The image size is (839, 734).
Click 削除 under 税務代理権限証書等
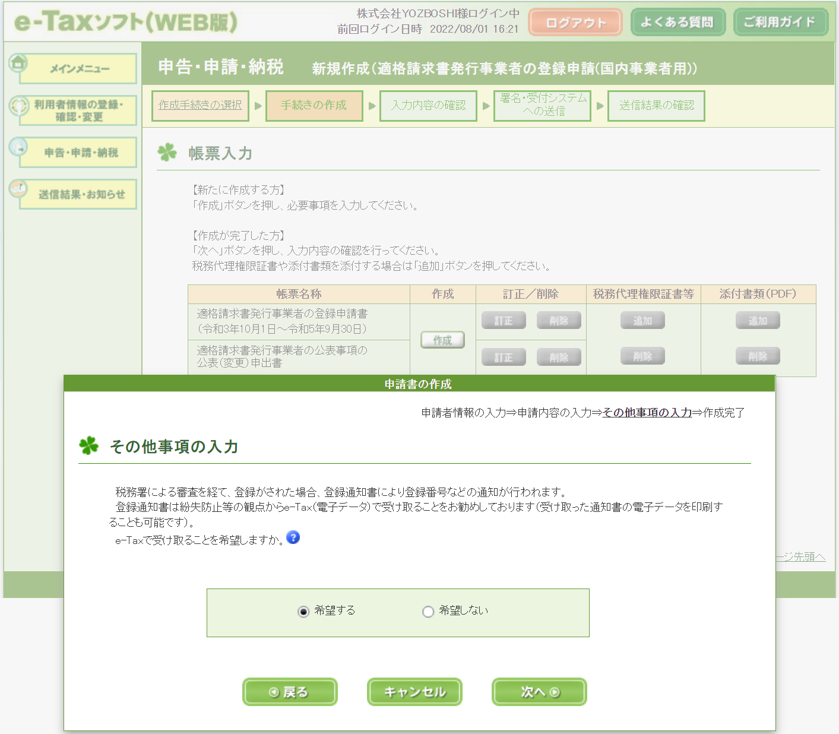pyautogui.click(x=642, y=356)
